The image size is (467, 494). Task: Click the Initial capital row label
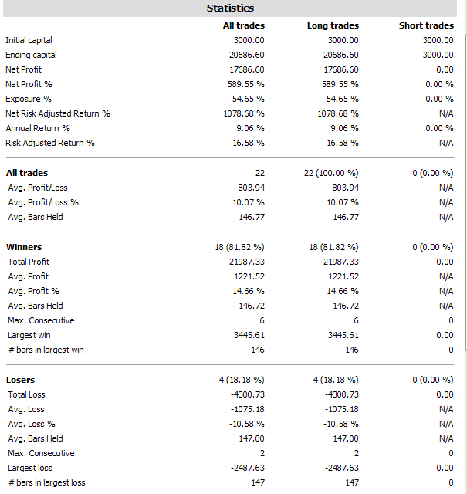(29, 40)
